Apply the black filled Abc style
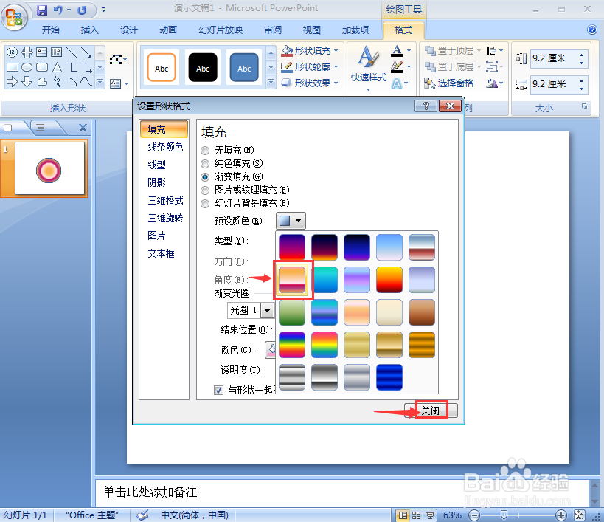Screen dimensions: 604x522 (x=203, y=68)
